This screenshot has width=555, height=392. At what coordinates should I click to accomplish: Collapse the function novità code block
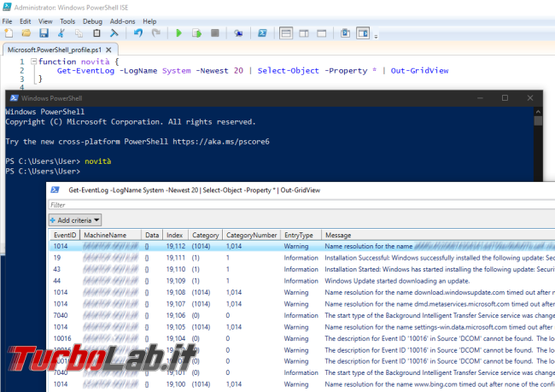(33, 61)
